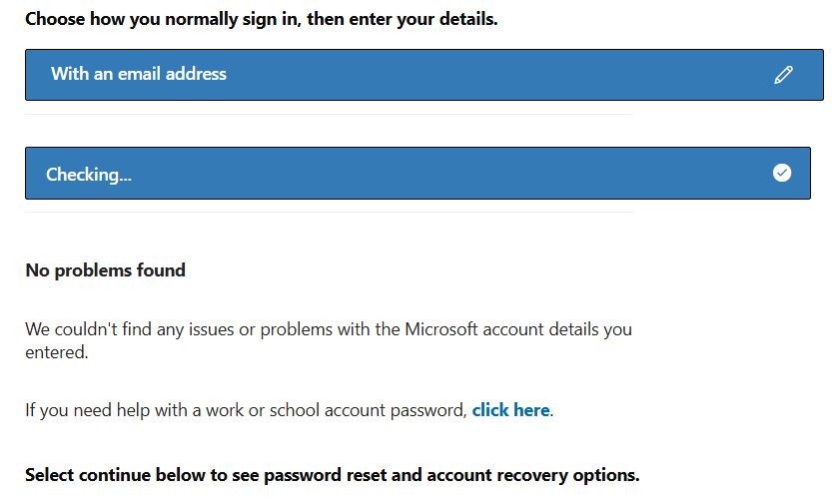
Task: Click the 'Choose how you normally sign in' heading
Action: pos(261,19)
